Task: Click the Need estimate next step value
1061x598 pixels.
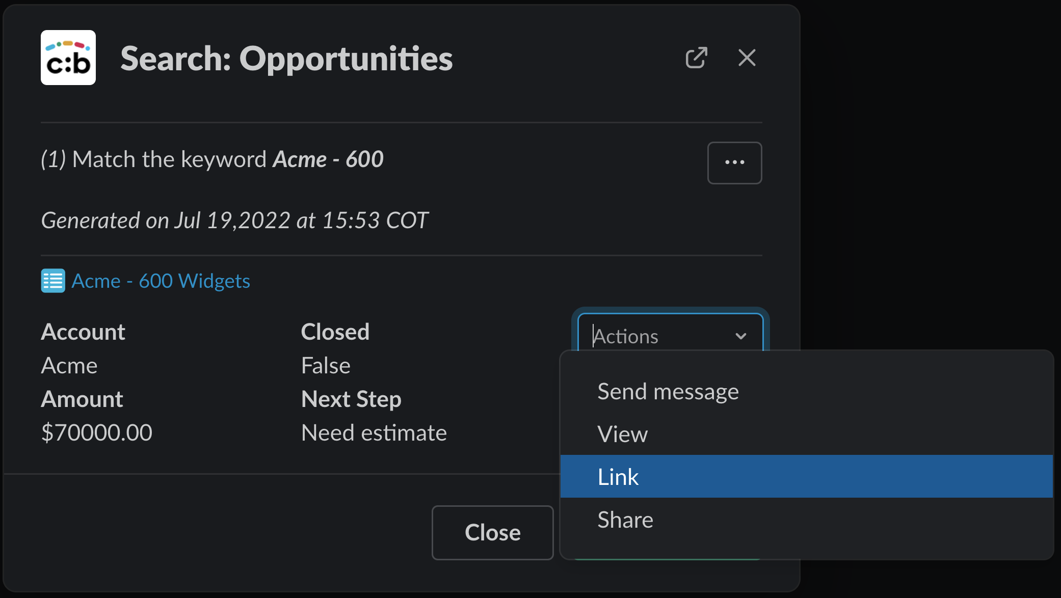Action: [x=374, y=432]
